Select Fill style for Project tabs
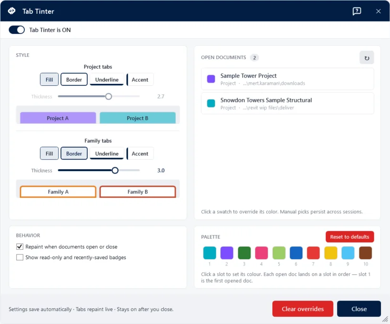Viewport: 390px width, 324px height. pyautogui.click(x=49, y=80)
